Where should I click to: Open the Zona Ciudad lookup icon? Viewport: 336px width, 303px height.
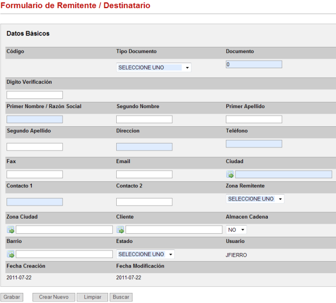coord(11,230)
